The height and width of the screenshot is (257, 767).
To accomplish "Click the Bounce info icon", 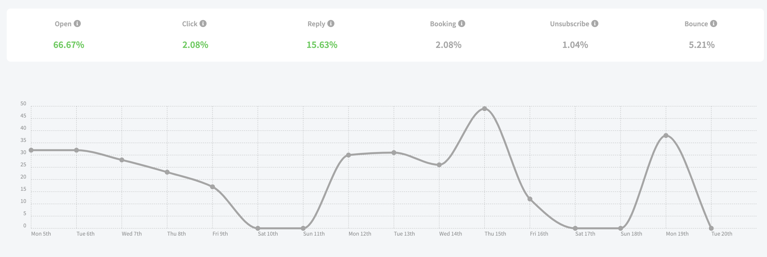I will (x=713, y=24).
